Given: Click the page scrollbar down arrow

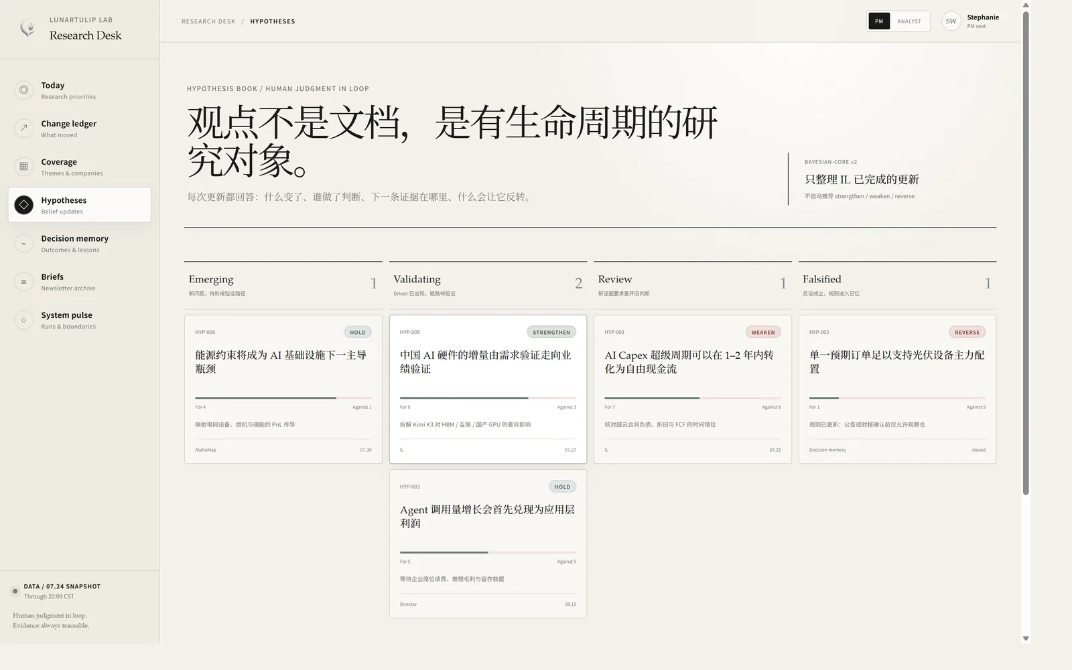Looking at the screenshot, I should [1026, 639].
